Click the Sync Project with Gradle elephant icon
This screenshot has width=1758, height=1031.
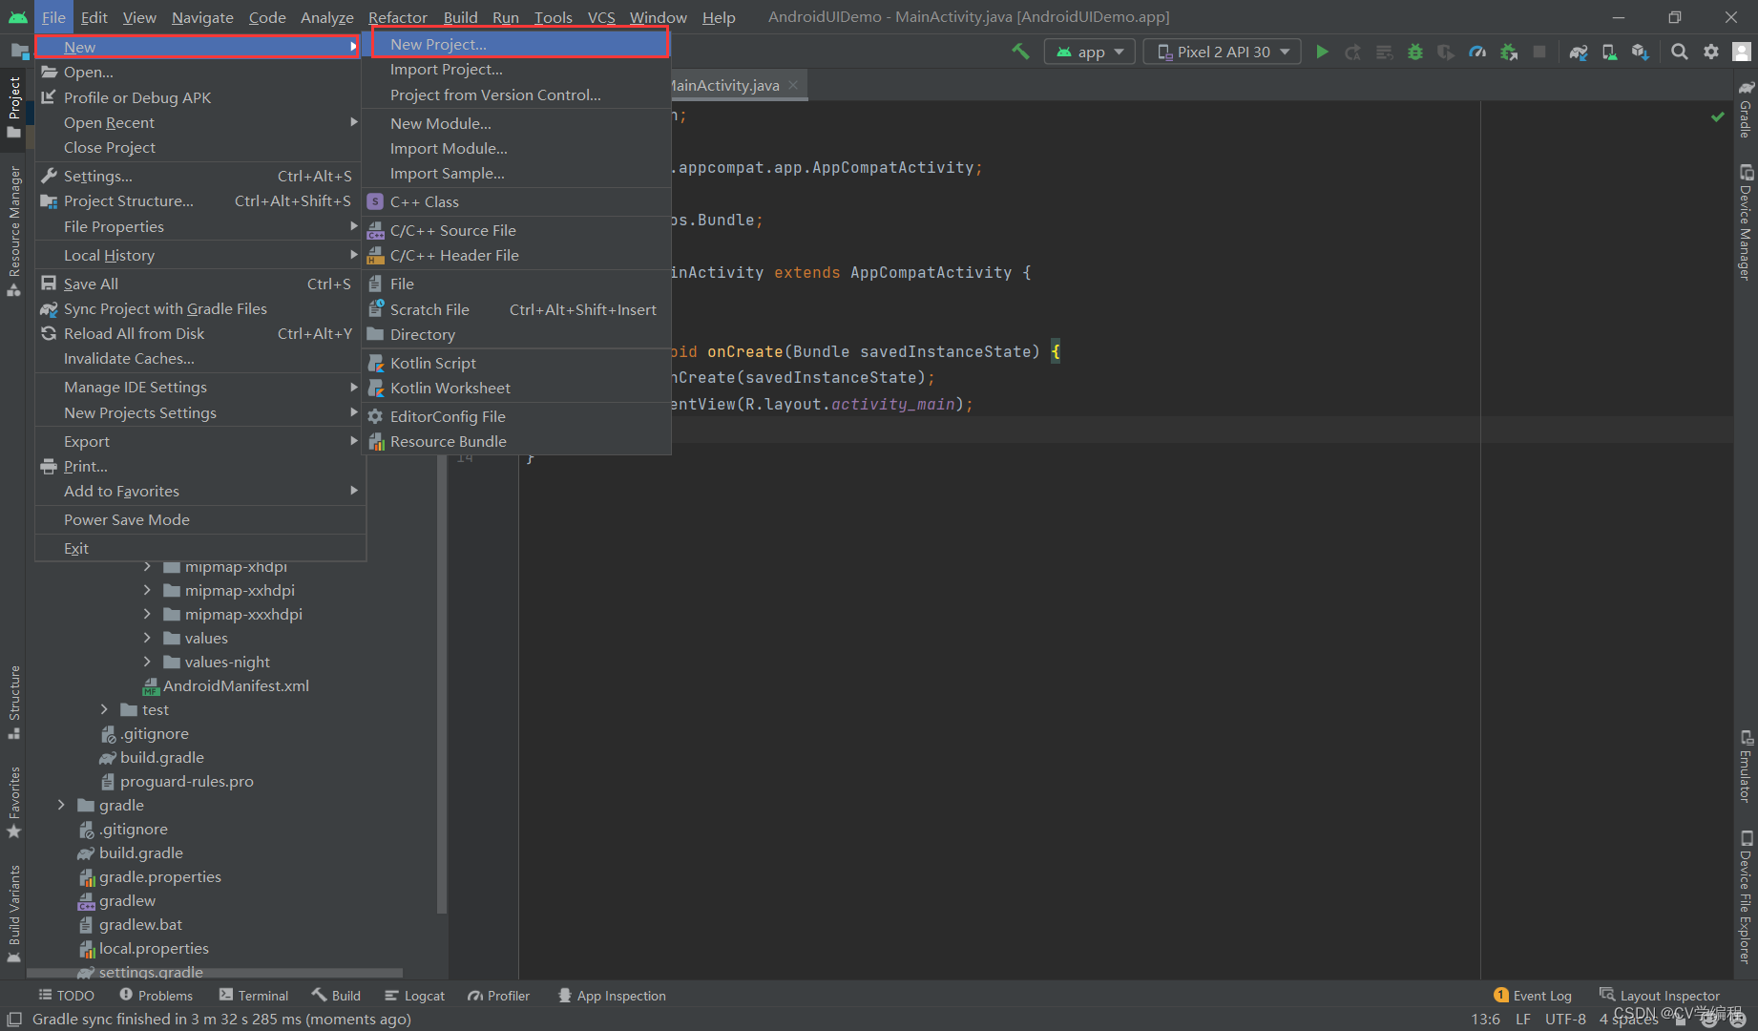click(1579, 52)
